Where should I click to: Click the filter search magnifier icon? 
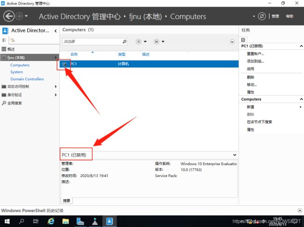pyautogui.click(x=124, y=41)
